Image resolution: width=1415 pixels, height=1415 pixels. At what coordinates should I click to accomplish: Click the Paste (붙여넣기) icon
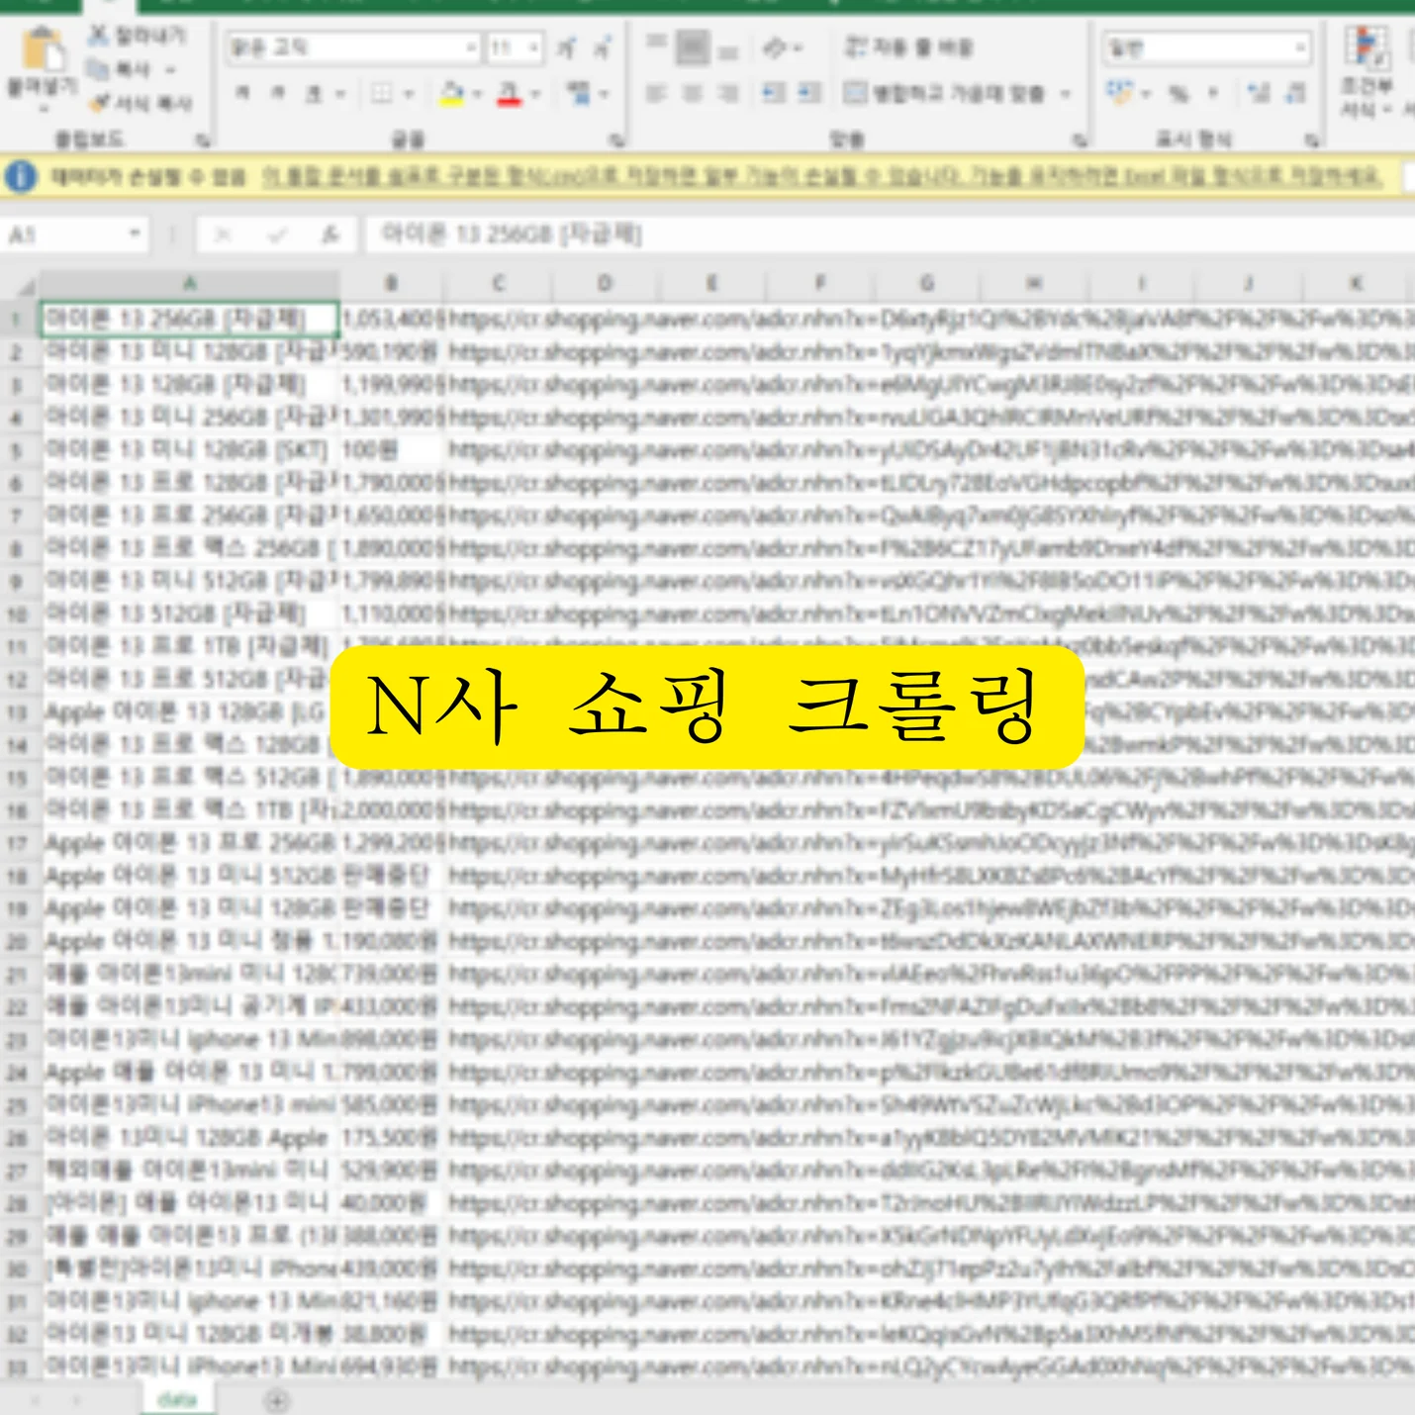click(x=43, y=50)
